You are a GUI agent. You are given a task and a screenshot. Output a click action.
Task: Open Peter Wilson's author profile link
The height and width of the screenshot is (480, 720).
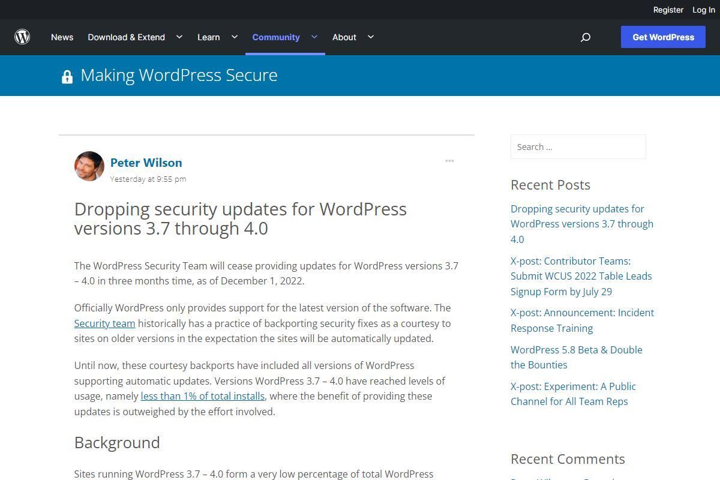click(146, 163)
